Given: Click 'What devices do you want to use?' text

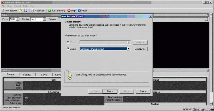Looking at the screenshot, I should pyautogui.click(x=81, y=35).
